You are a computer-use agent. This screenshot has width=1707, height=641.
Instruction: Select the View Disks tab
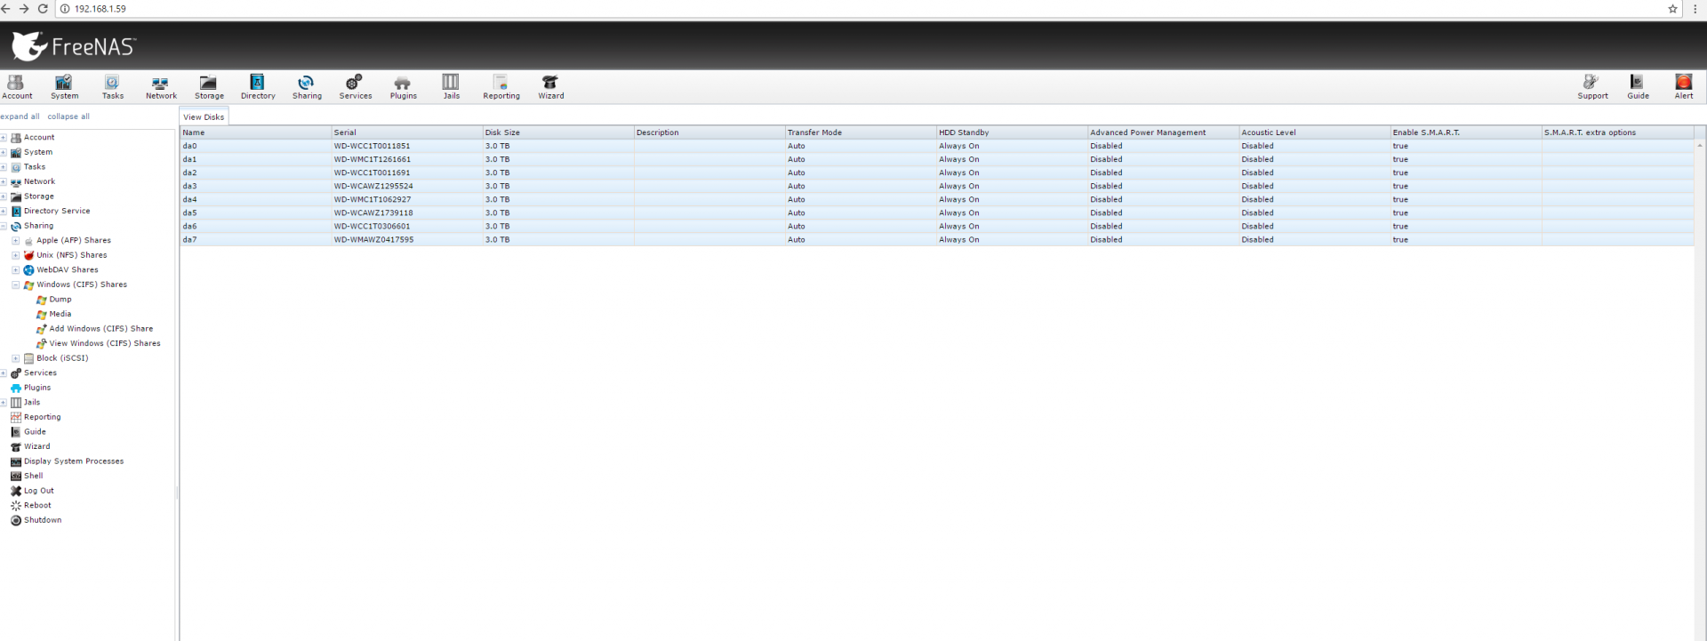click(204, 117)
